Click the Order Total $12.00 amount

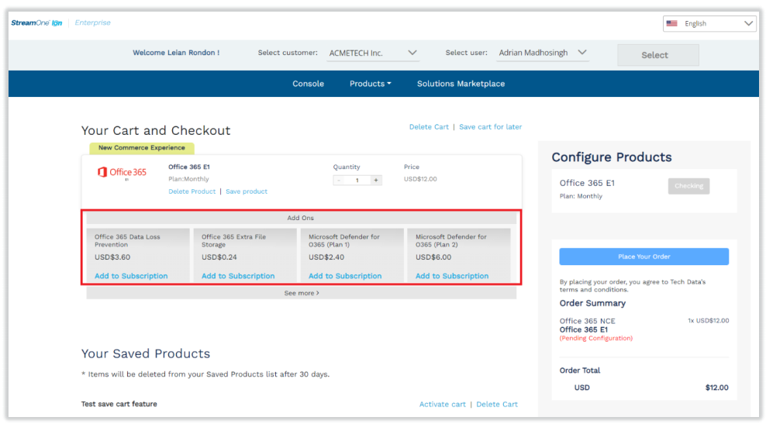tap(716, 388)
